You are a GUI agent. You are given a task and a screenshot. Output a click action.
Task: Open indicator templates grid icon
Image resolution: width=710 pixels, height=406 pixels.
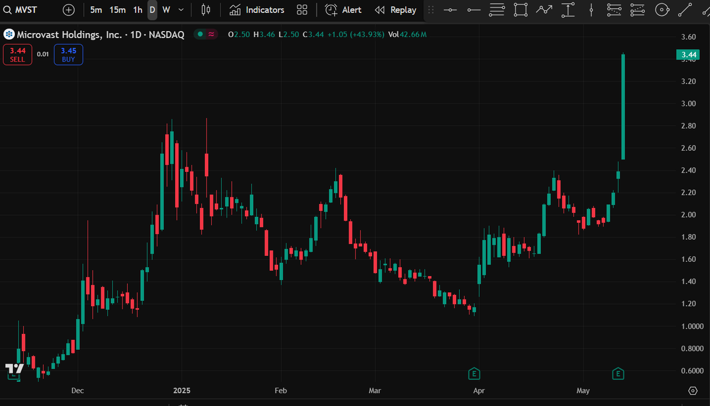pos(302,10)
